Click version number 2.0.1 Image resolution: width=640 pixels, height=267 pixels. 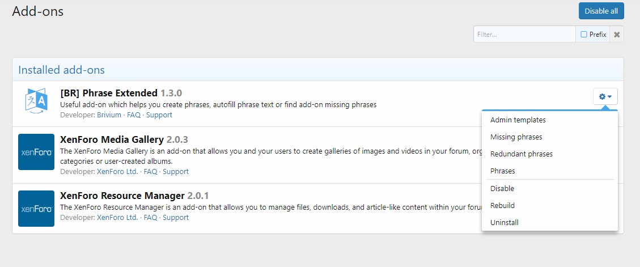pos(198,195)
